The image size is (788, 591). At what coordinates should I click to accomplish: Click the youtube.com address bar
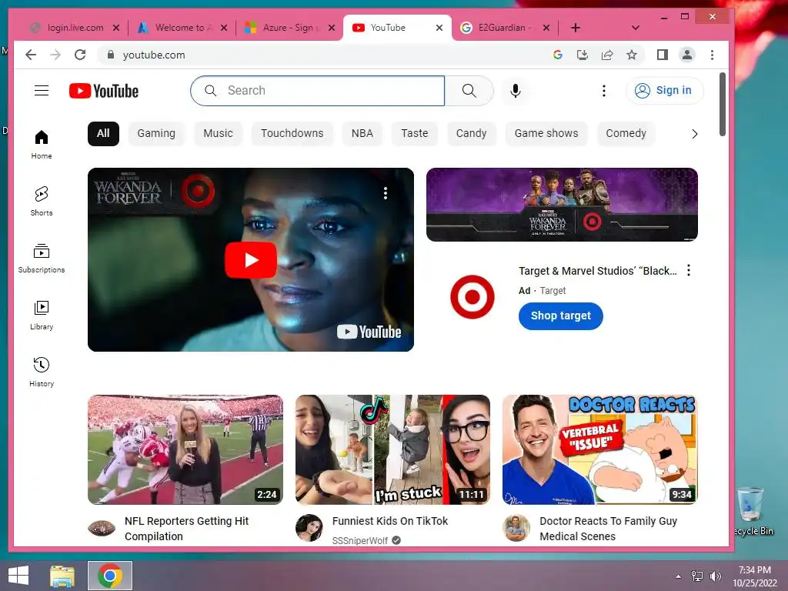coord(322,55)
